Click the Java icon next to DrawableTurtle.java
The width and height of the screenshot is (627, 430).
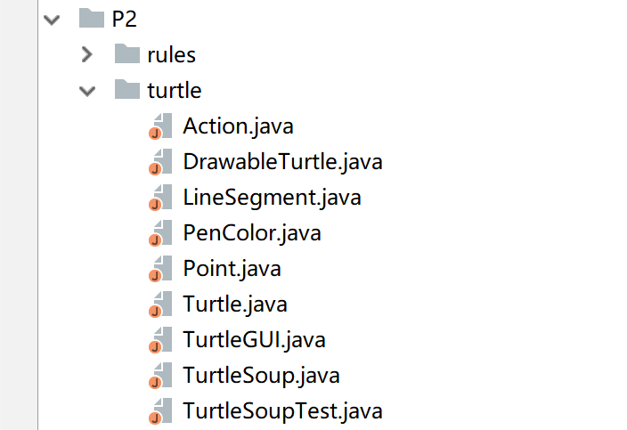coord(160,162)
